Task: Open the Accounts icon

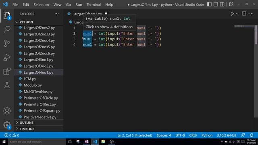Action: click(7, 111)
